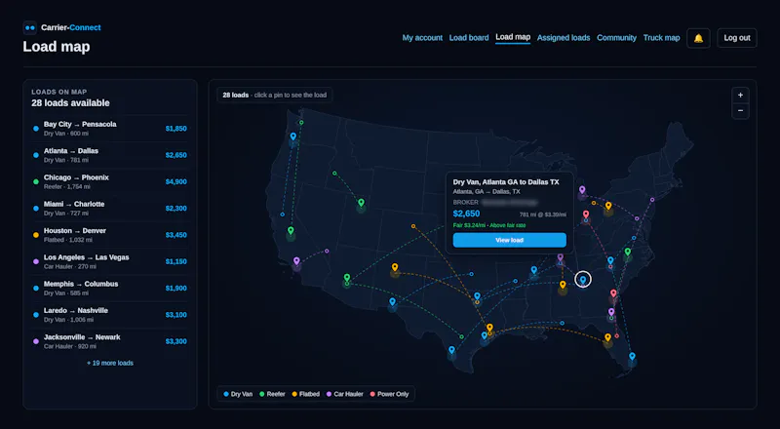This screenshot has width=780, height=429.
Task: Click the blue pin in far west Texas
Action: [393, 302]
